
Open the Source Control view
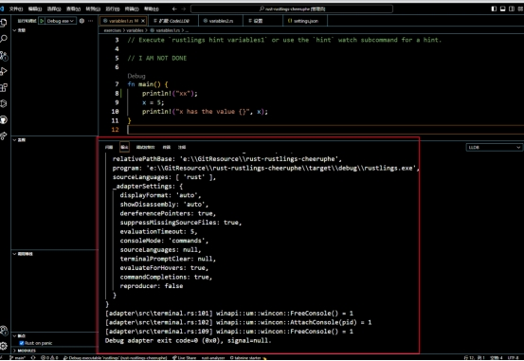click(x=4, y=55)
